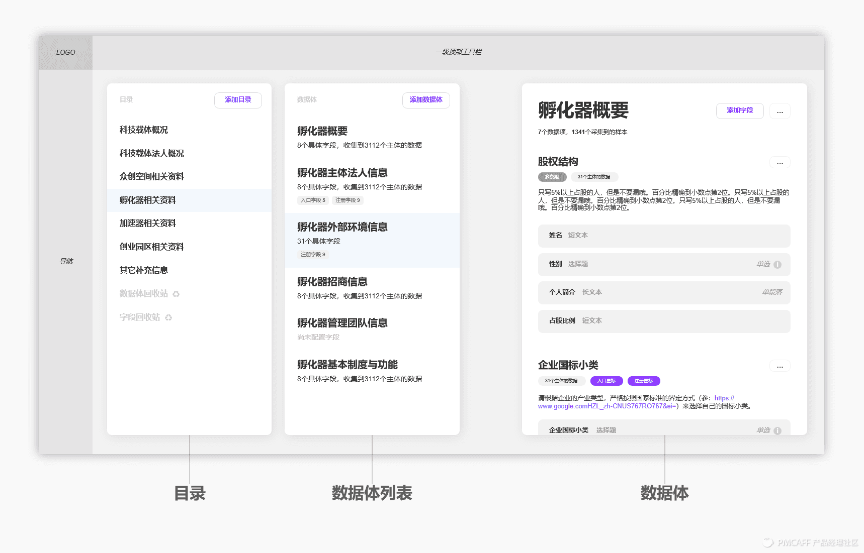Image resolution: width=864 pixels, height=553 pixels.
Task: Click the 添加数据体 button
Action: (x=426, y=100)
